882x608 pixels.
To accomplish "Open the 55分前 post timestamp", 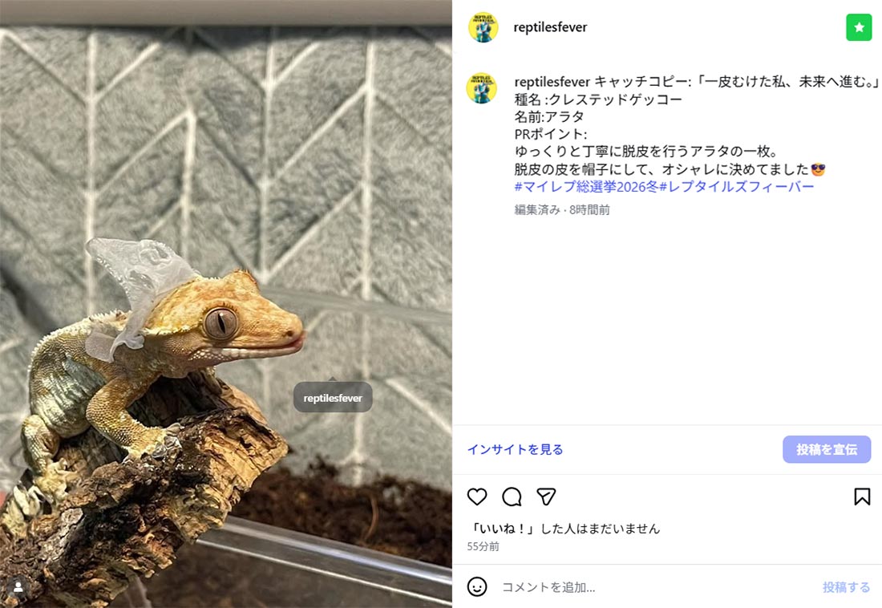I will pos(483,546).
